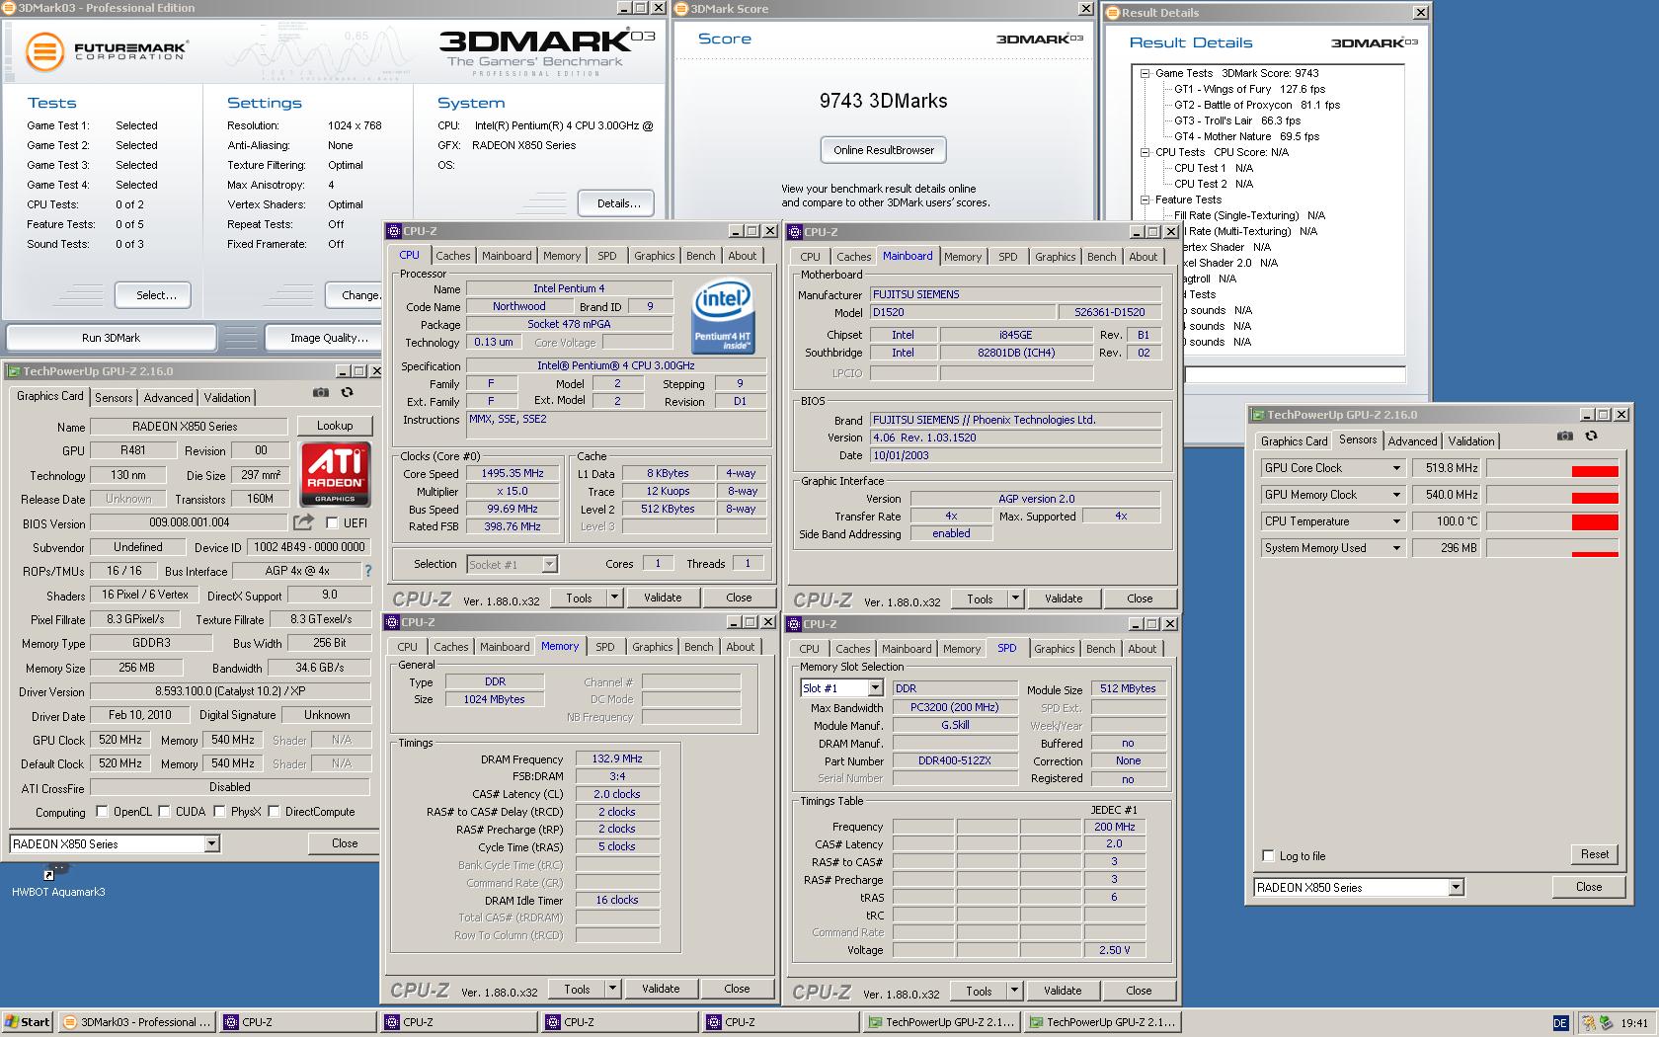Click the Intel Pentium 4 HT logo
Screen dimensions: 1659x1037
click(723, 316)
